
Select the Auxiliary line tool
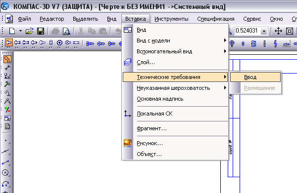pyautogui.click(x=6, y=152)
